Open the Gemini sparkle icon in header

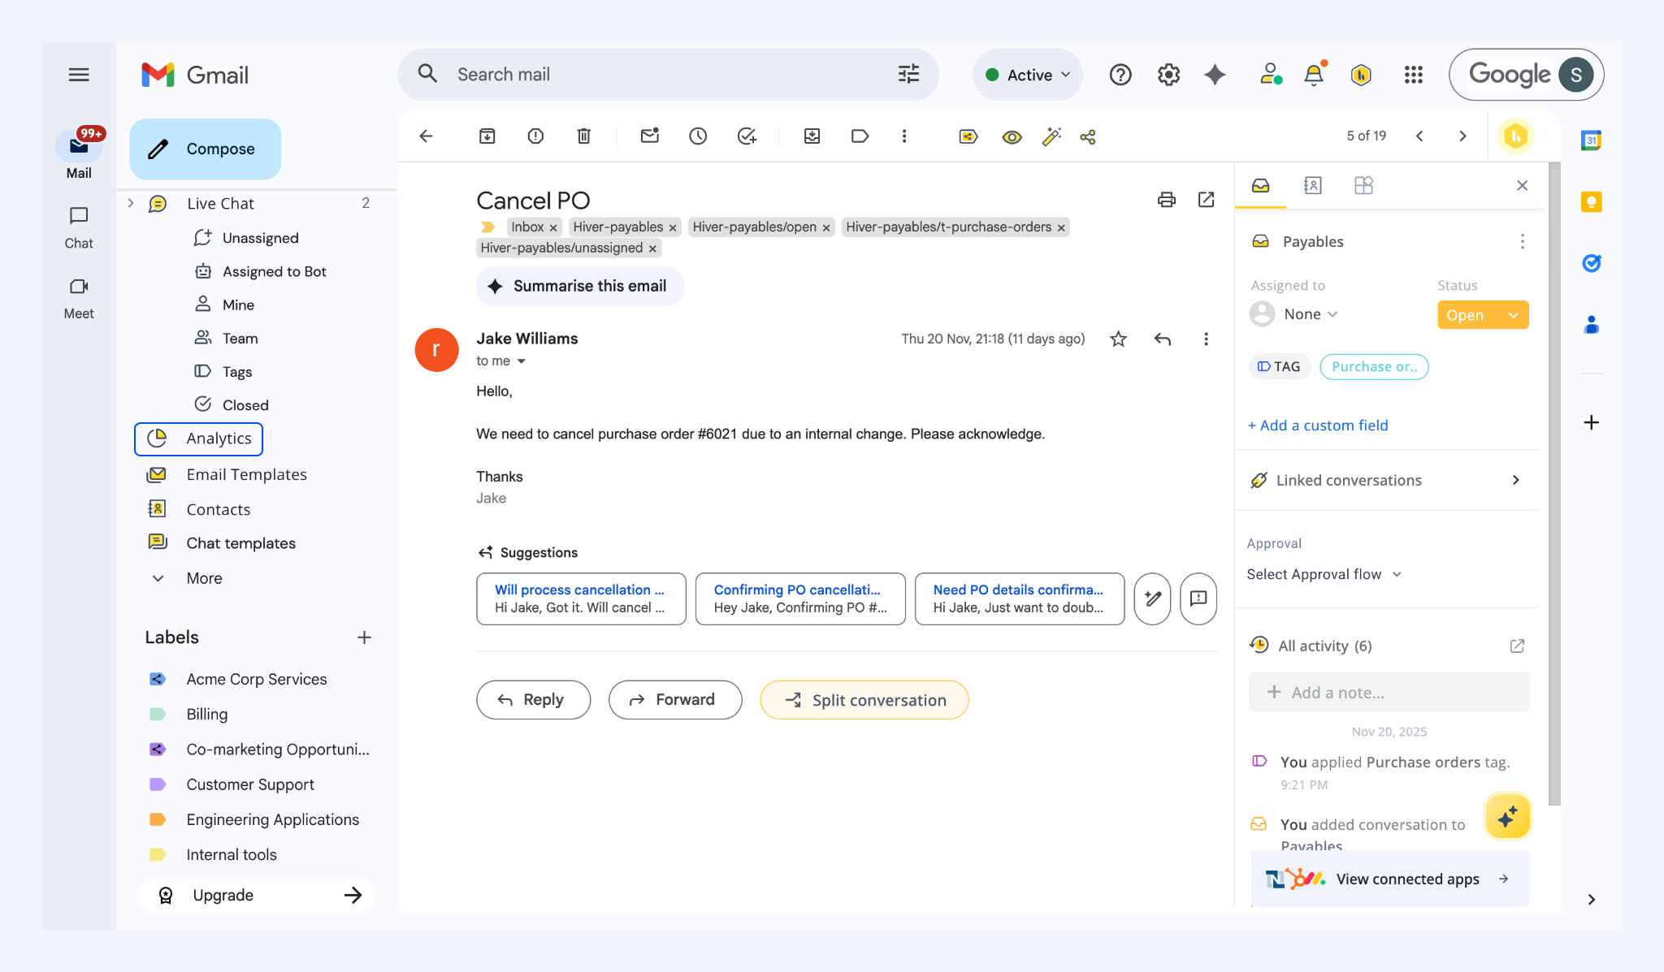[x=1215, y=75]
